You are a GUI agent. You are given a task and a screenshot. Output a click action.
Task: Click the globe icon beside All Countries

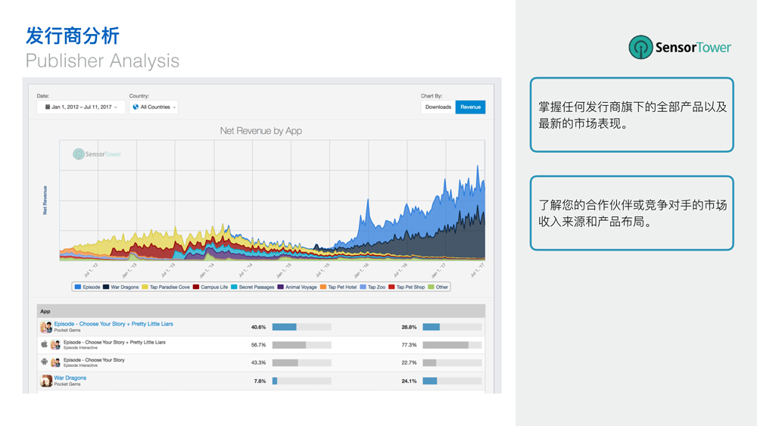[x=136, y=107]
